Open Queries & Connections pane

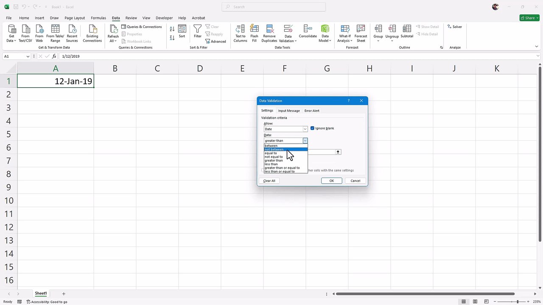point(142,27)
